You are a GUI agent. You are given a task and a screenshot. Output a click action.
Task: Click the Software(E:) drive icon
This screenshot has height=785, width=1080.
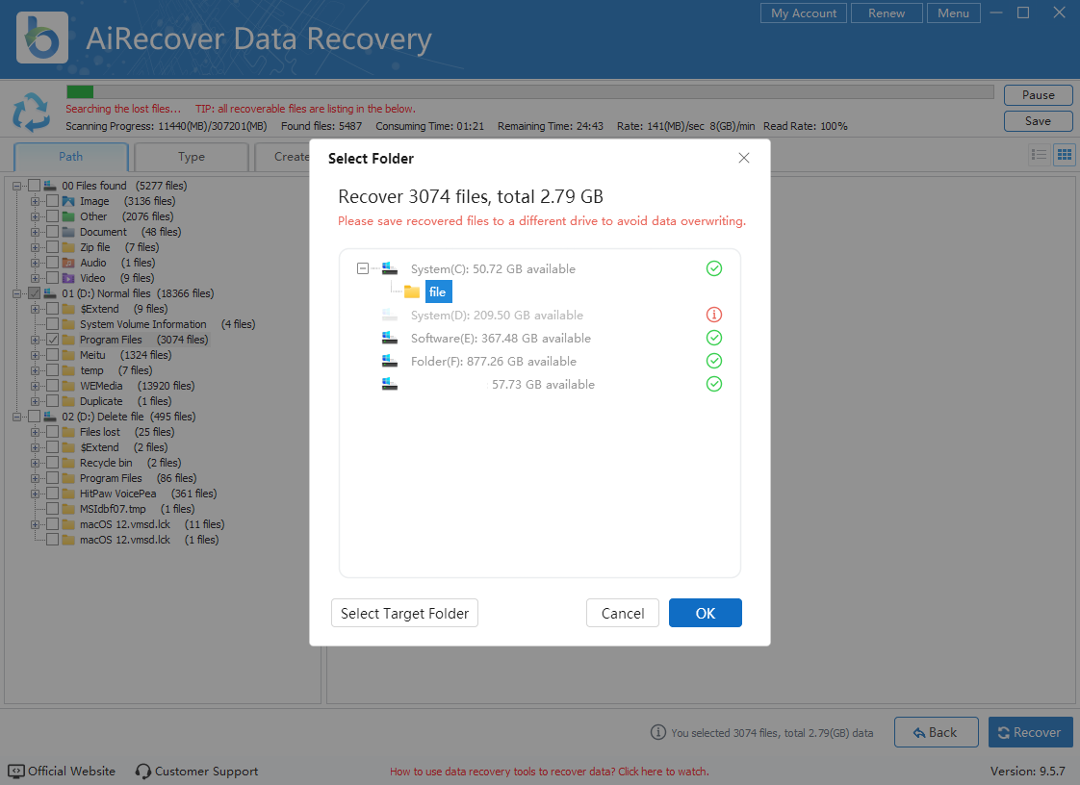[390, 338]
